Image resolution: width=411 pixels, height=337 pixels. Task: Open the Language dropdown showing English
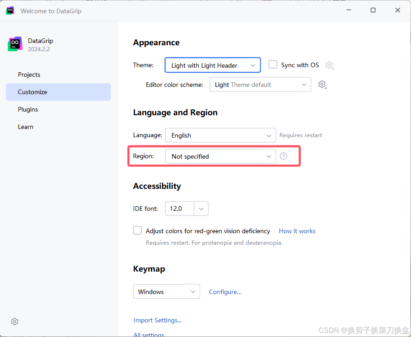click(220, 135)
